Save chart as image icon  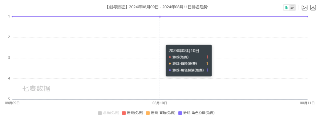(x=305, y=7)
